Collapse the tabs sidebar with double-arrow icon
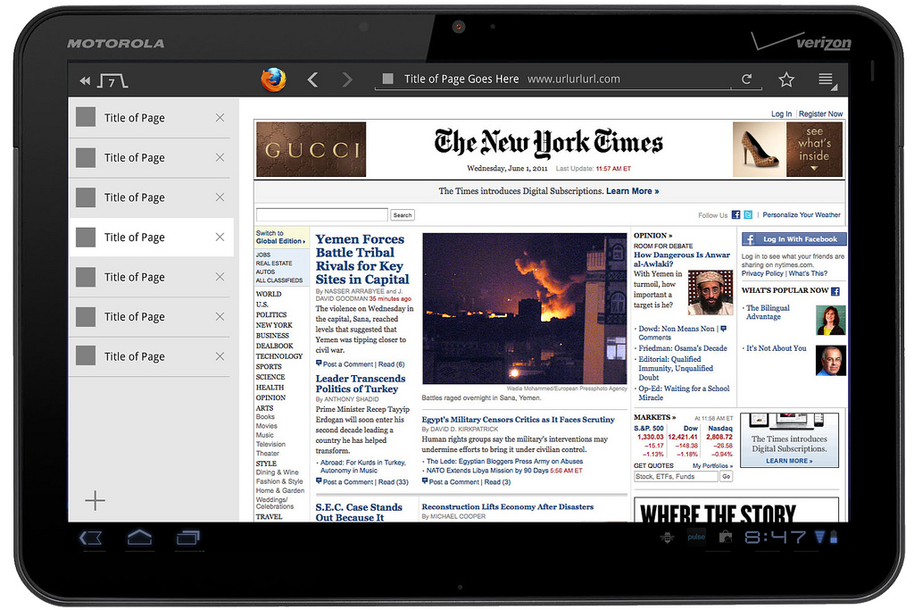The image size is (914, 610). 85,80
